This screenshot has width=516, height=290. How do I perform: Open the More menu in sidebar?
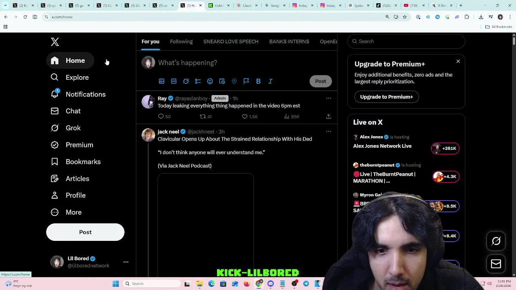coord(66,212)
